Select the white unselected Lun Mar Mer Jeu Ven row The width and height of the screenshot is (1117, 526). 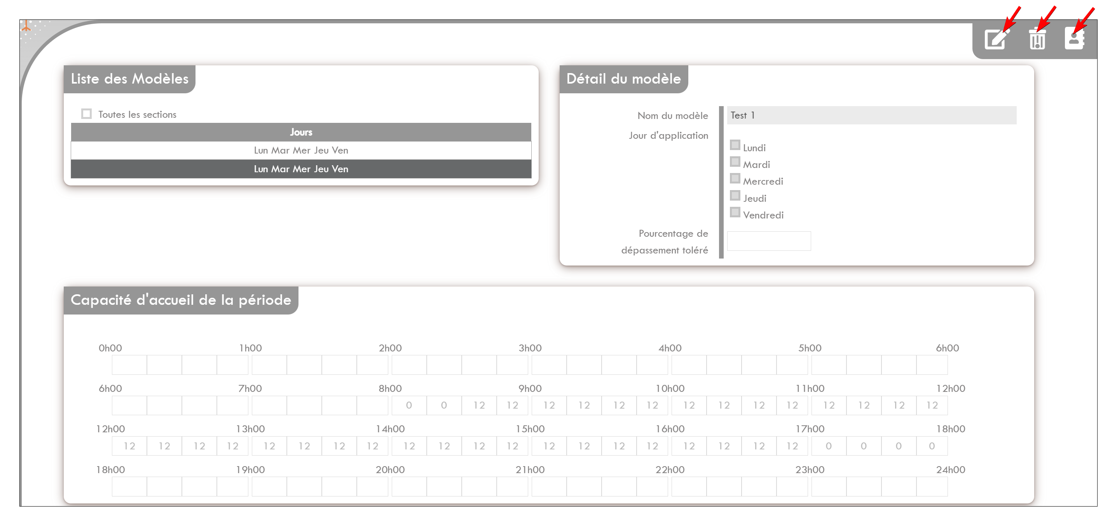tap(301, 150)
